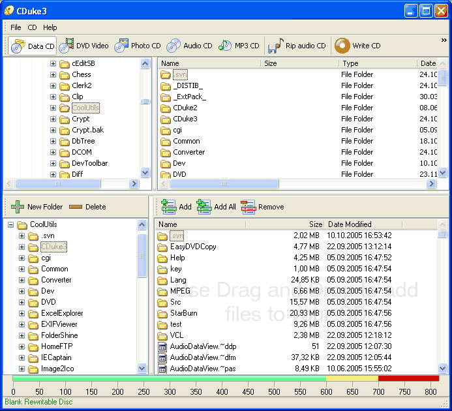Expand the cEditSB folder in tree
The image size is (452, 411).
pos(53,63)
